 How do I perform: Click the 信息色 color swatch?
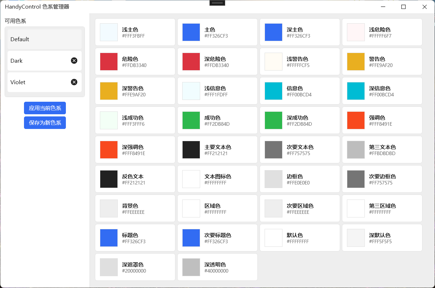(x=273, y=91)
